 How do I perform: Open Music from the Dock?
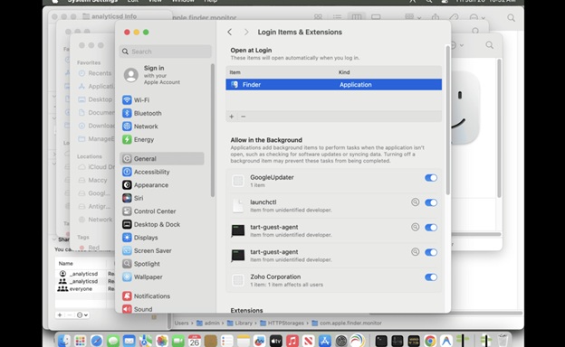[x=292, y=341]
